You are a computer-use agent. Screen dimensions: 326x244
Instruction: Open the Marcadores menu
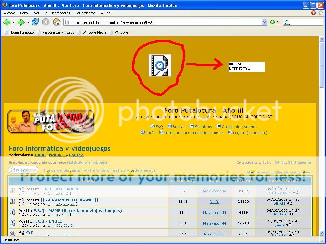coord(60,13)
